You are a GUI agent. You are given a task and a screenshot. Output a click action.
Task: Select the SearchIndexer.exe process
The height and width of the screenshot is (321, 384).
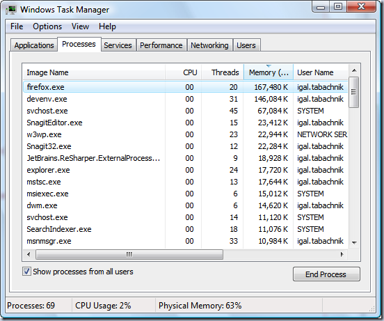tap(185, 229)
